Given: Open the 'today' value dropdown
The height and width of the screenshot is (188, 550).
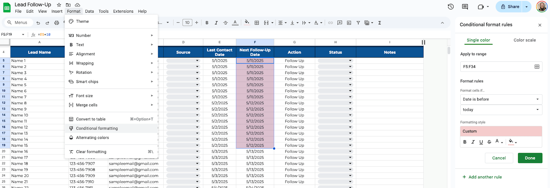Looking at the screenshot, I should point(501,110).
